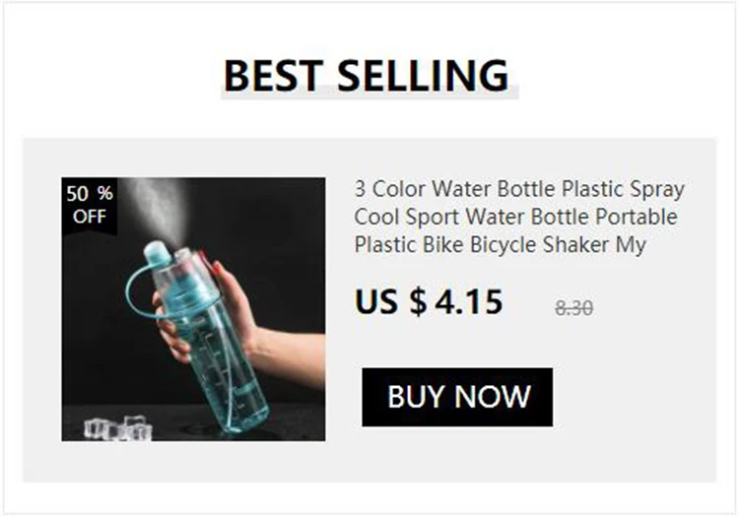Click the BEST SELLING heading
The image size is (739, 516).
click(367, 75)
